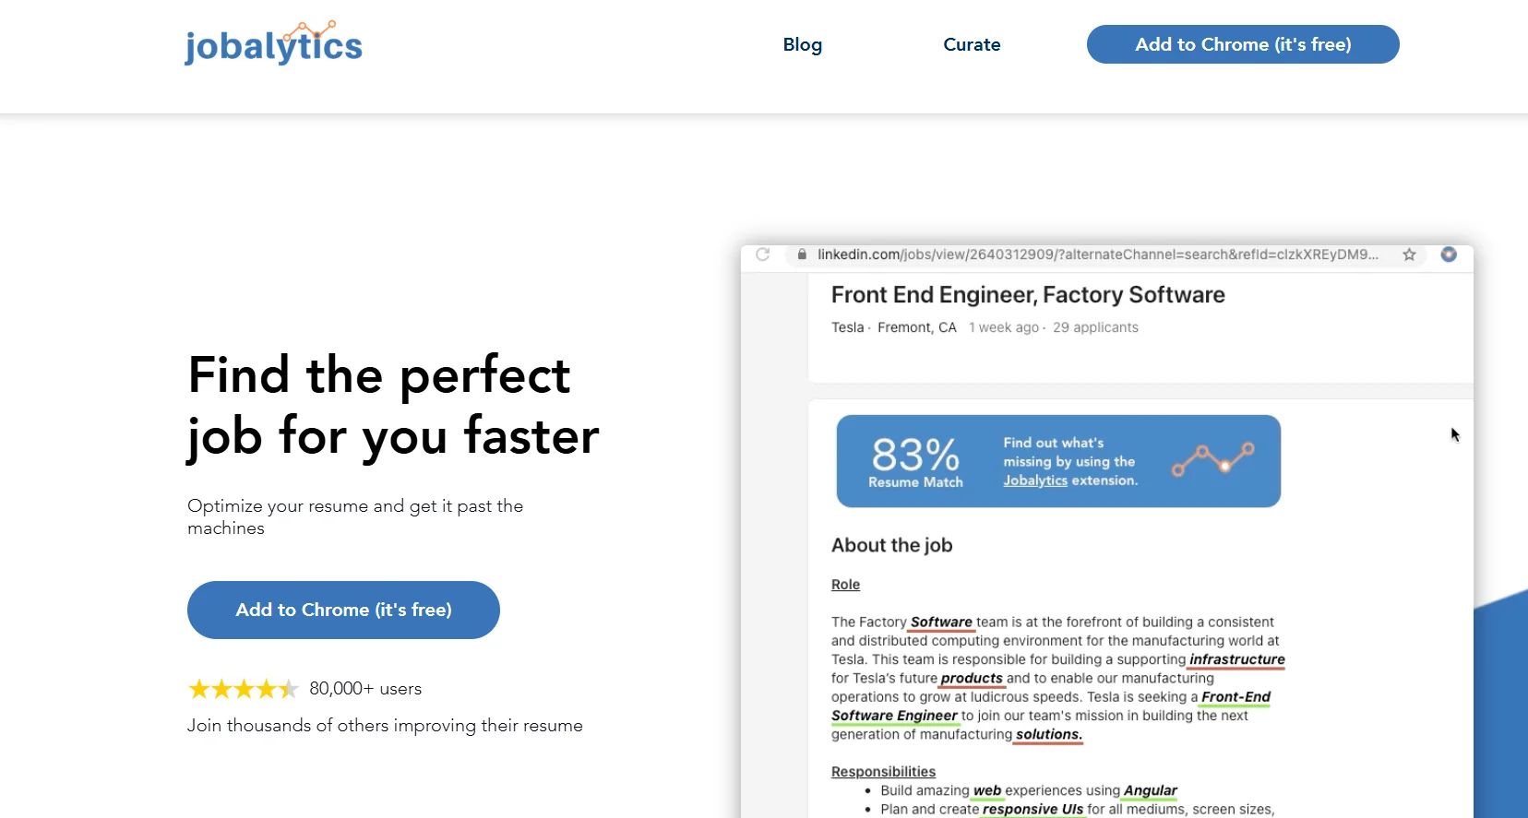Click the chart graph icon in banner
The width and height of the screenshot is (1528, 818).
(x=1212, y=458)
